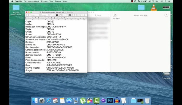Open Final Cut Pro from dock
The height and width of the screenshot is (105, 182).
[89, 100]
